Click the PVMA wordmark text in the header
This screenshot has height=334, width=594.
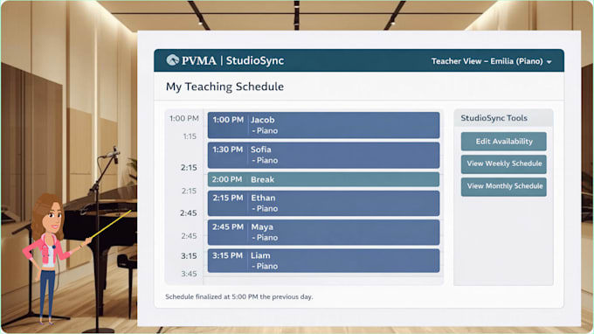coord(198,60)
